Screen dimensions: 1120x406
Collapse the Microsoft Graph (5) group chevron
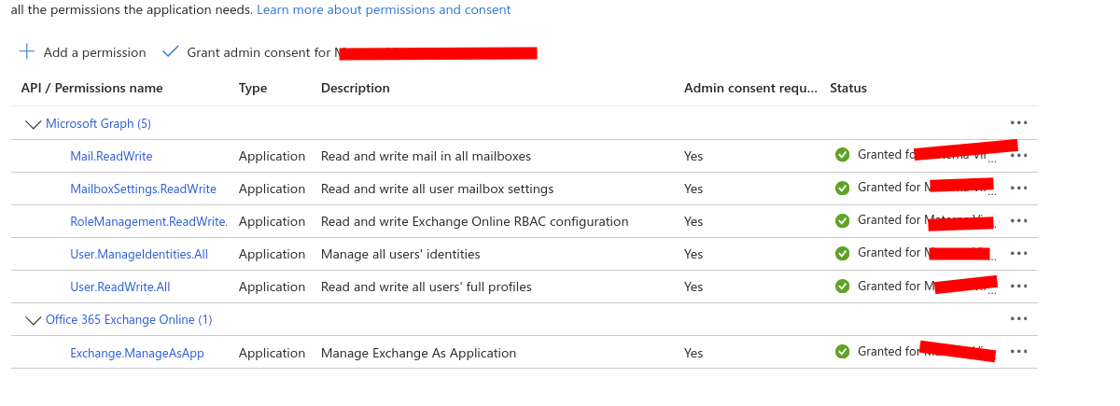[34, 124]
